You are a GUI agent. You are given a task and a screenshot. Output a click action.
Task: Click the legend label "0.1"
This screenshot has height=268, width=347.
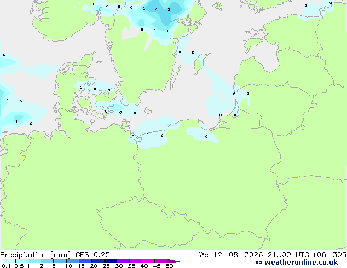[6, 266]
